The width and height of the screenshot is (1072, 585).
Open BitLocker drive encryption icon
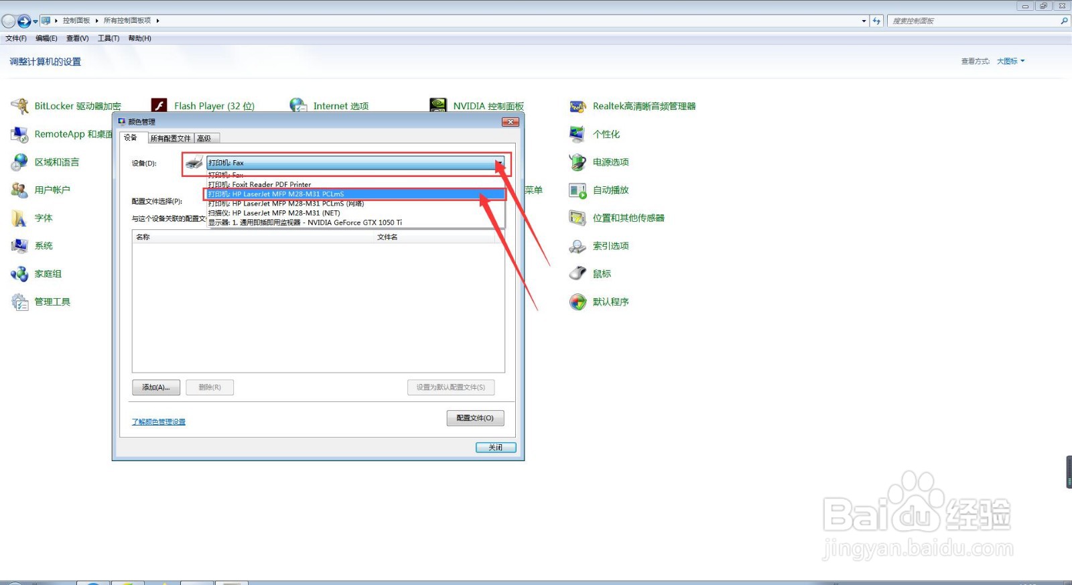pyautogui.click(x=20, y=106)
